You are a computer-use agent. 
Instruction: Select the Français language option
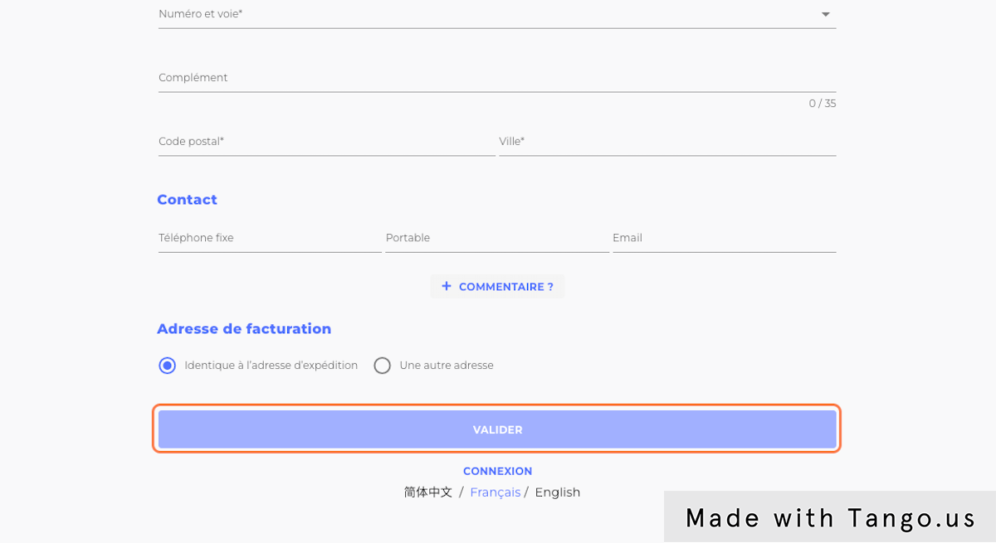495,492
